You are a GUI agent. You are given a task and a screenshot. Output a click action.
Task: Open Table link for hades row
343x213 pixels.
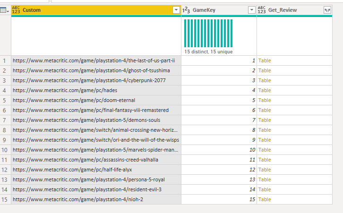(265, 90)
